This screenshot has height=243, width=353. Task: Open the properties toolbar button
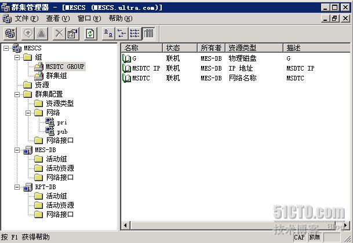[x=72, y=34]
